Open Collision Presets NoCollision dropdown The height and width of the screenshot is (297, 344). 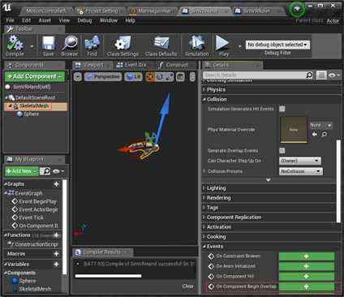click(301, 171)
